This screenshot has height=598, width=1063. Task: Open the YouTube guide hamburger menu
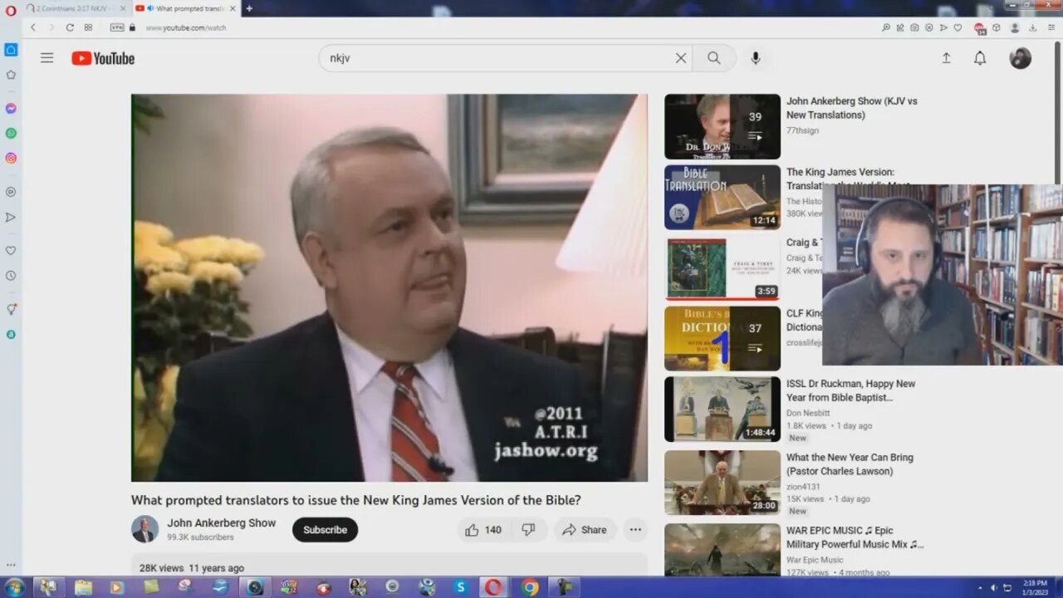[x=47, y=58]
